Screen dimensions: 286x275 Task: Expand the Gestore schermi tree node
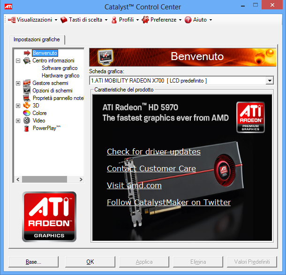(18, 83)
